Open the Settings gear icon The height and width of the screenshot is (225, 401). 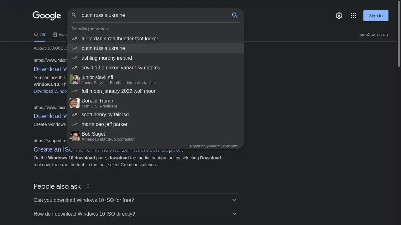click(x=339, y=16)
